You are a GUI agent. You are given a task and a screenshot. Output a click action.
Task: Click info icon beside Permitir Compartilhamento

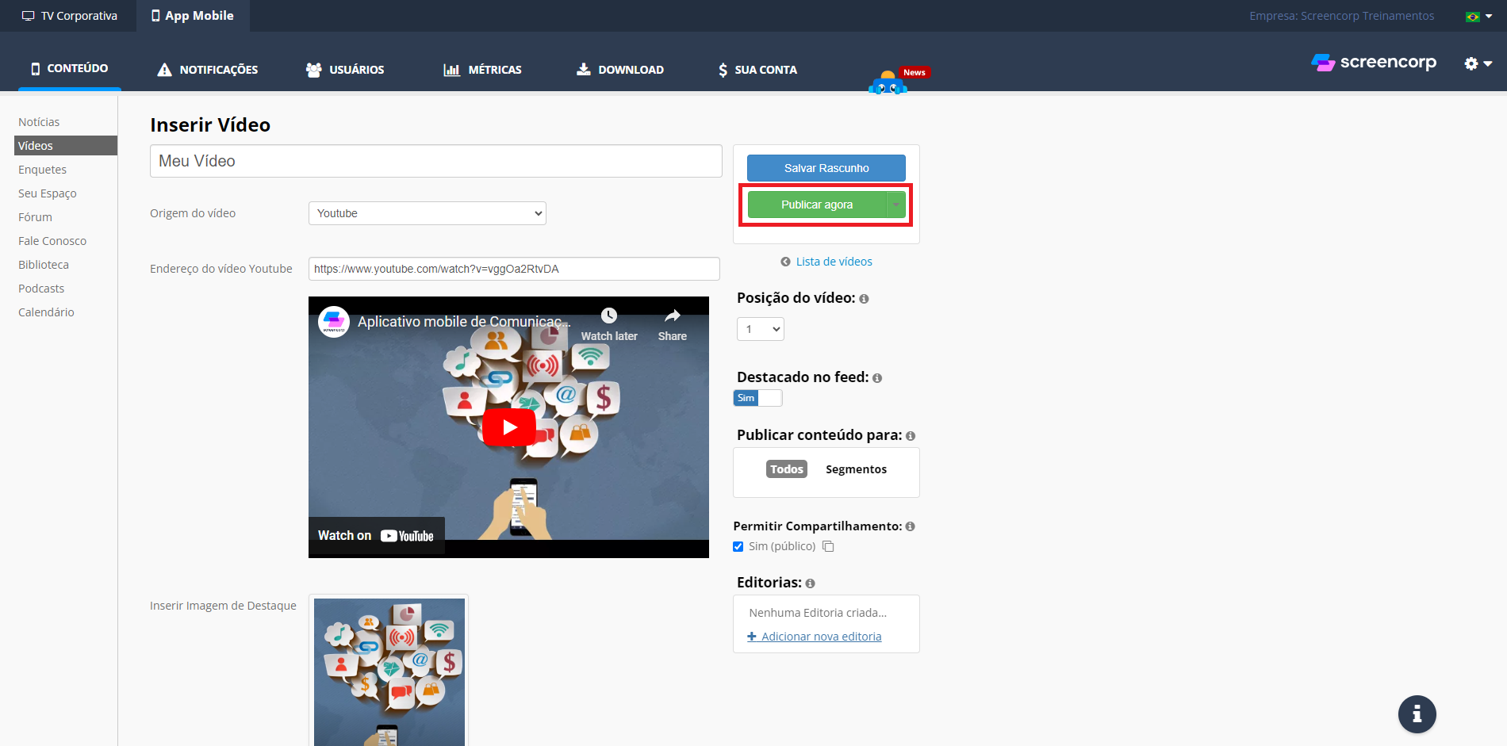point(911,526)
